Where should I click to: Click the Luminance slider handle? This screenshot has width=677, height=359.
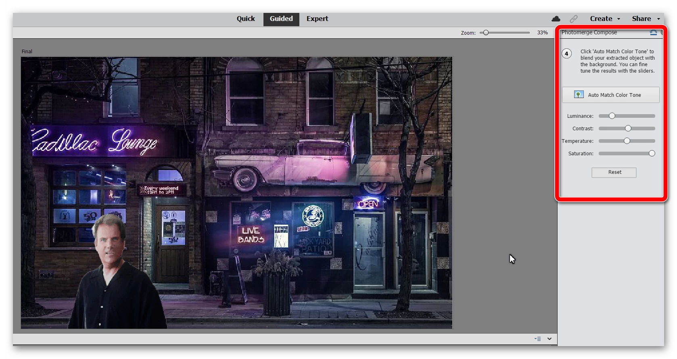click(x=612, y=116)
